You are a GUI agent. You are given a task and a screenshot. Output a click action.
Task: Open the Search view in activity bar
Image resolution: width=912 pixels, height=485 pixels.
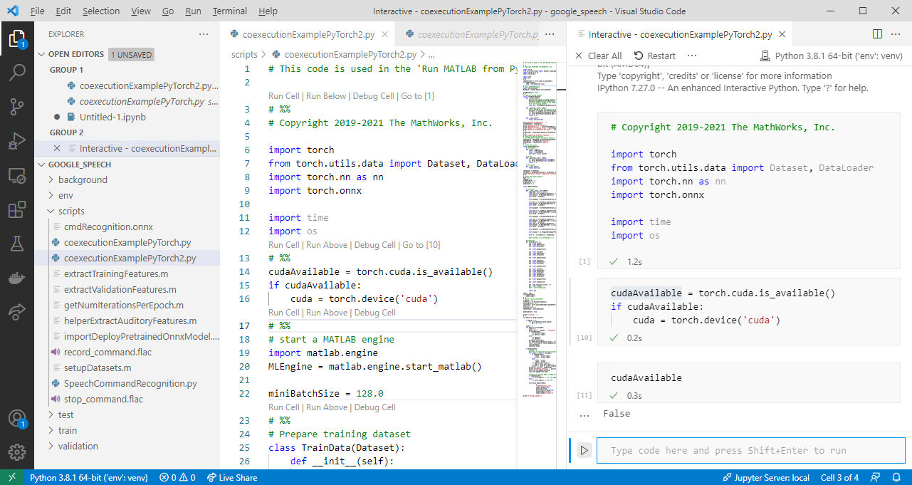point(17,73)
